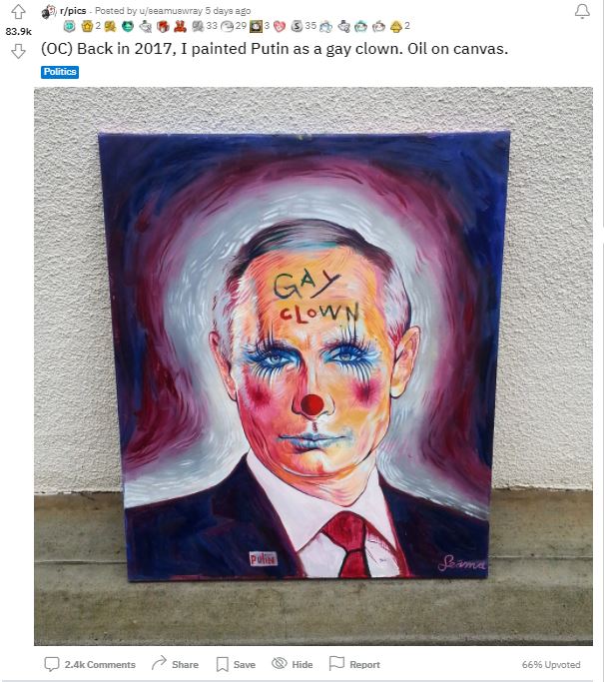The width and height of the screenshot is (604, 682).
Task: Hide the post with the crossed-eye icon
Action: (280, 663)
